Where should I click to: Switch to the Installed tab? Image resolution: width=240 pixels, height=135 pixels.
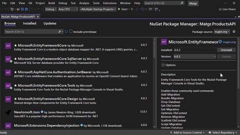tap(30, 23)
